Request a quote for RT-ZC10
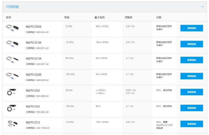209x135 pixels. click(192, 124)
